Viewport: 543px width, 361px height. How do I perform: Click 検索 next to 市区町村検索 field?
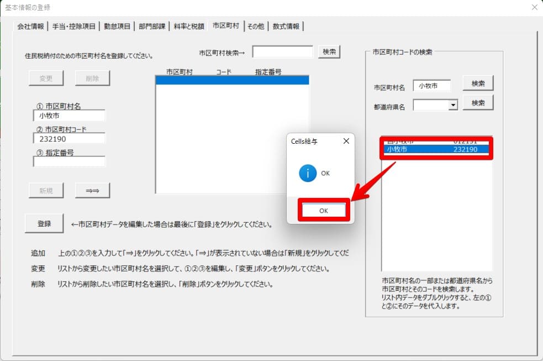pos(329,51)
